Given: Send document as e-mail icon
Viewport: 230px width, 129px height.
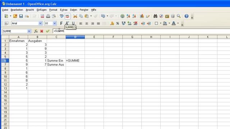Looking at the screenshot, I should 27,16.
